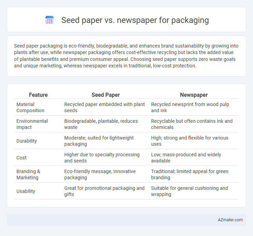Click the cell 'Traditional; limited appeal for green branding'
The height and width of the screenshot is (236, 253).
(x=194, y=174)
